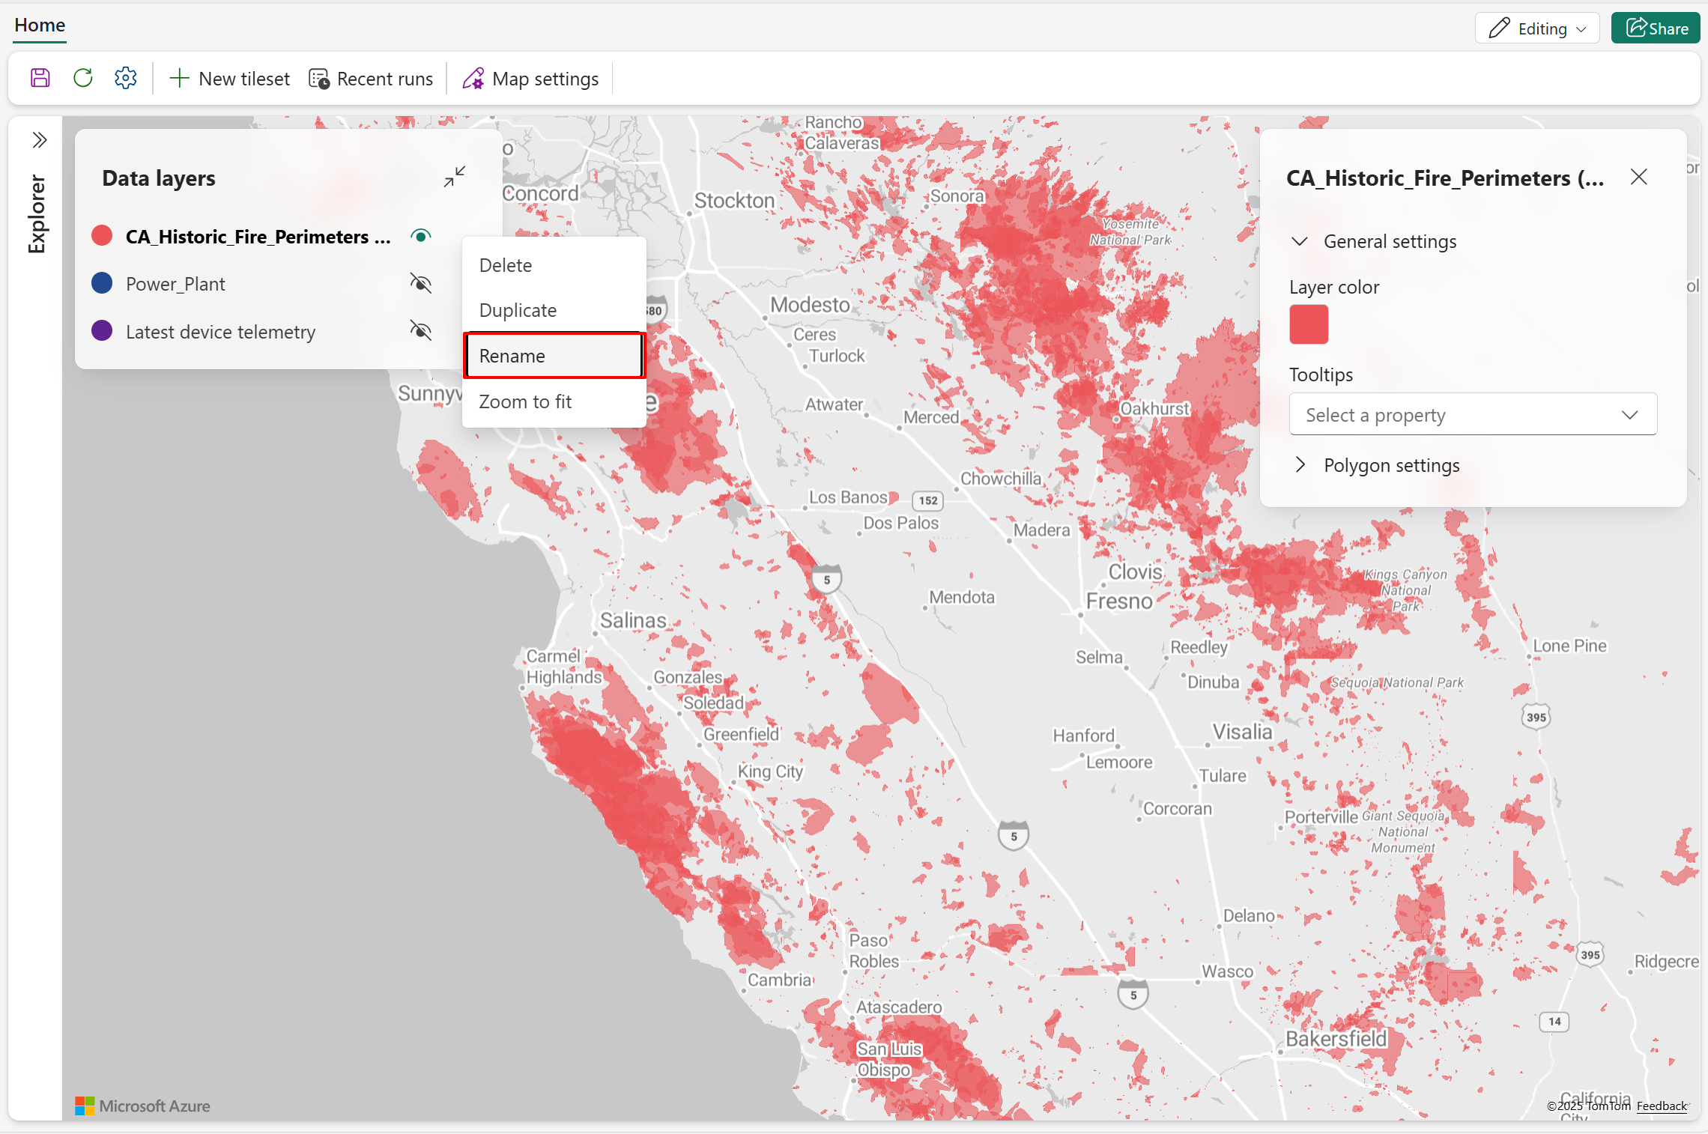Open the gear settings icon
The height and width of the screenshot is (1134, 1708).
(125, 78)
